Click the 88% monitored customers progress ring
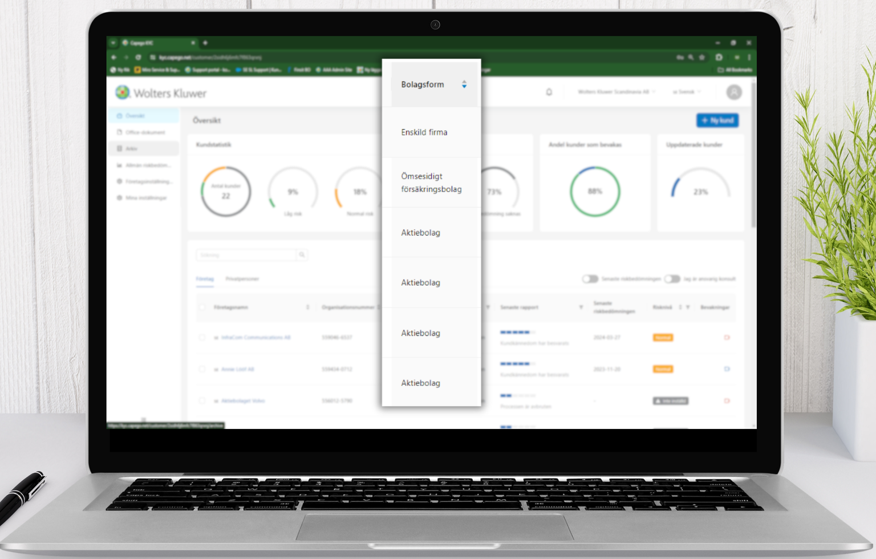Image resolution: width=876 pixels, height=559 pixels. click(594, 192)
